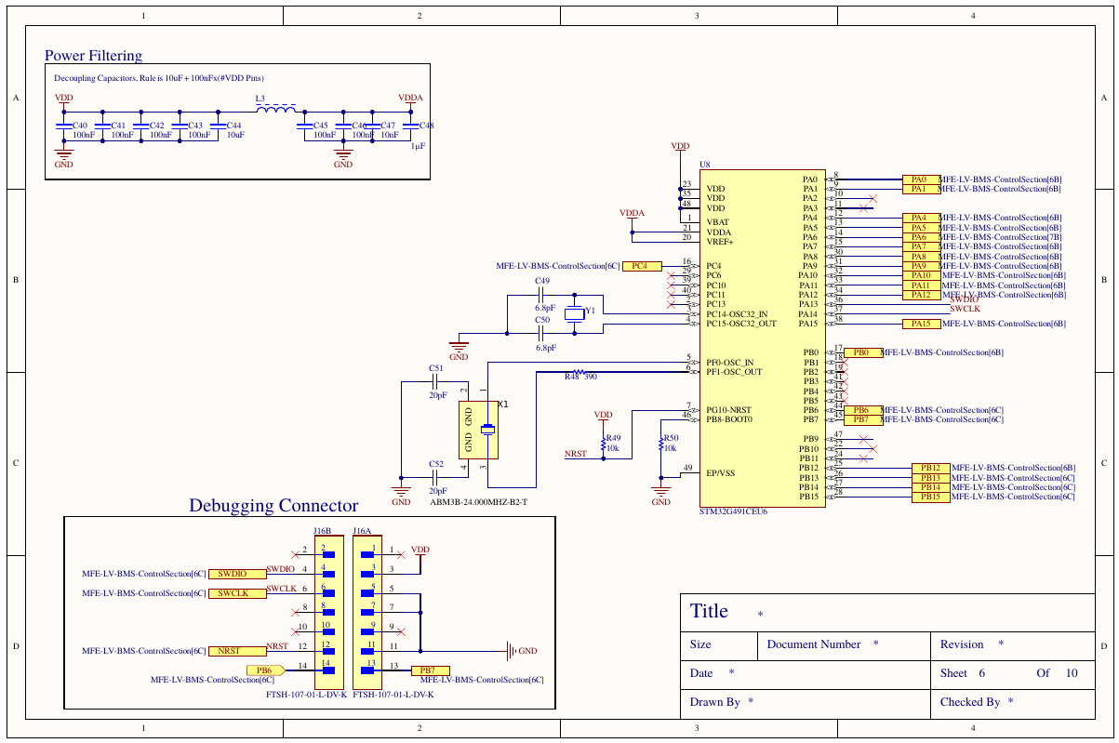Select resistor R48 390 label
The width and height of the screenshot is (1119, 743).
click(x=580, y=377)
